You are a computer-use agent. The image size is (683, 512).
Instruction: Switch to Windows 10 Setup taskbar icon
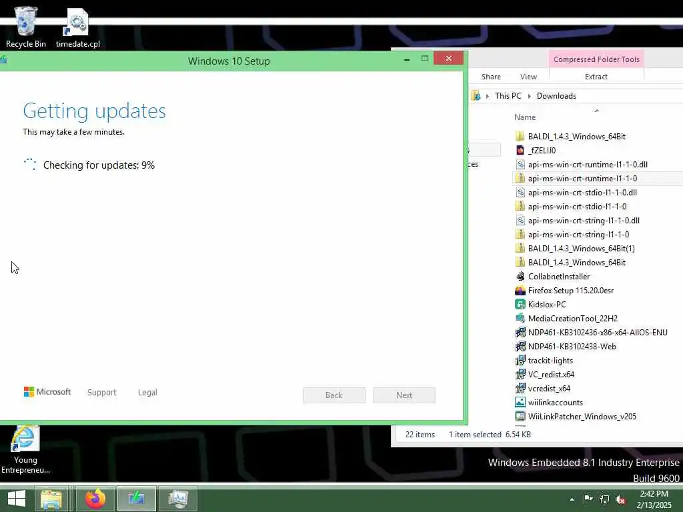[136, 499]
